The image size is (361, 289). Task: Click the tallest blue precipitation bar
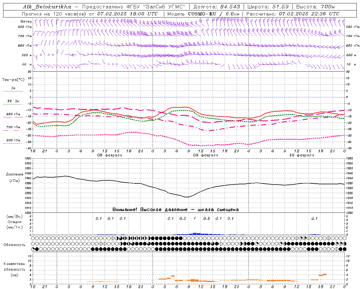(x=195, y=234)
